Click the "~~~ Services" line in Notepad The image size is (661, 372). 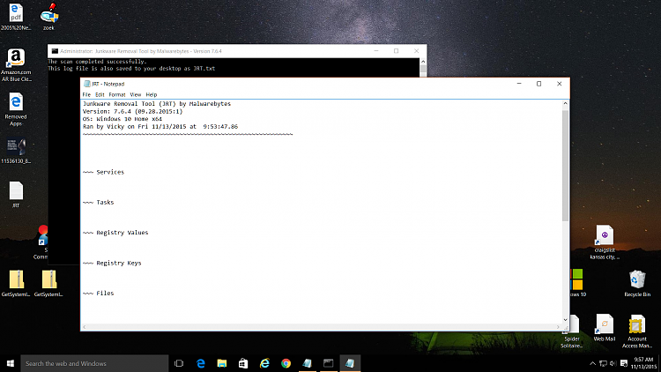click(x=103, y=172)
